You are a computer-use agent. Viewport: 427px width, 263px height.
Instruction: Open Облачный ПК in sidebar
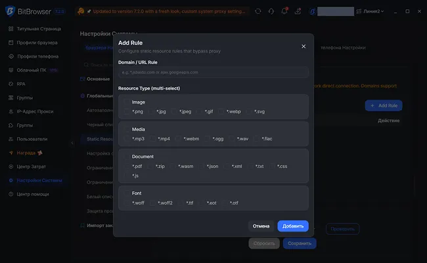32,70
